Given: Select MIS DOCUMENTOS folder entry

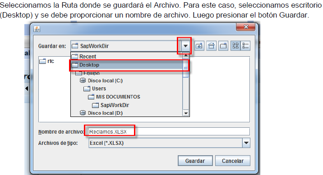Looking at the screenshot, I should [127, 97].
